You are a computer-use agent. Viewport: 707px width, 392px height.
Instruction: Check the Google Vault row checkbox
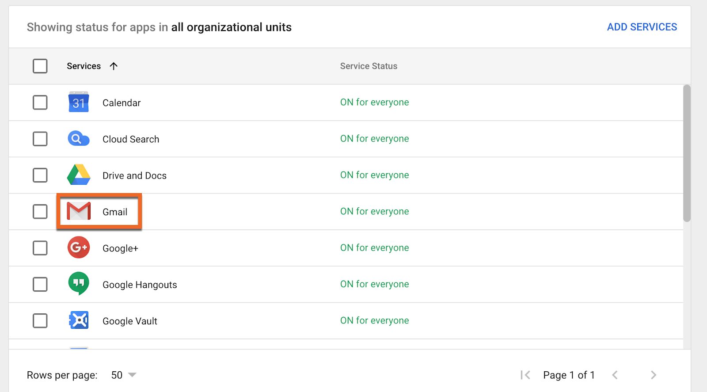coord(40,320)
